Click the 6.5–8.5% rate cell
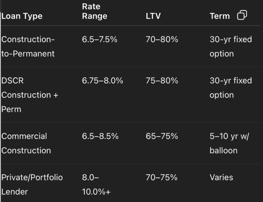This screenshot has width=263, height=202. (100, 136)
